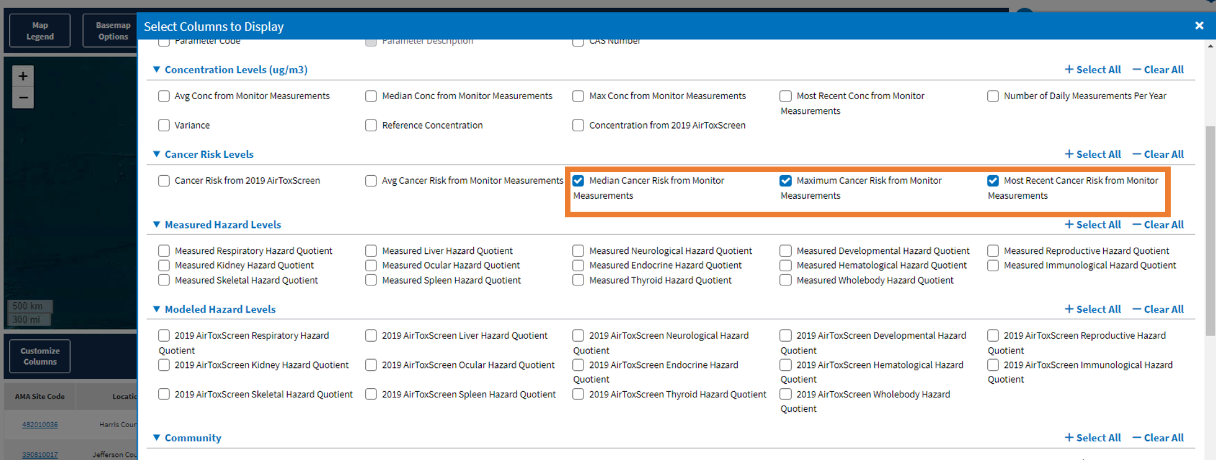Screen dimensions: 1216x460
Task: Check Measured Reproductive Hazard Quotient
Action: [993, 251]
